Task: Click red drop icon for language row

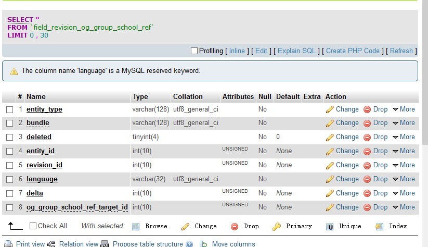Action: (x=367, y=179)
